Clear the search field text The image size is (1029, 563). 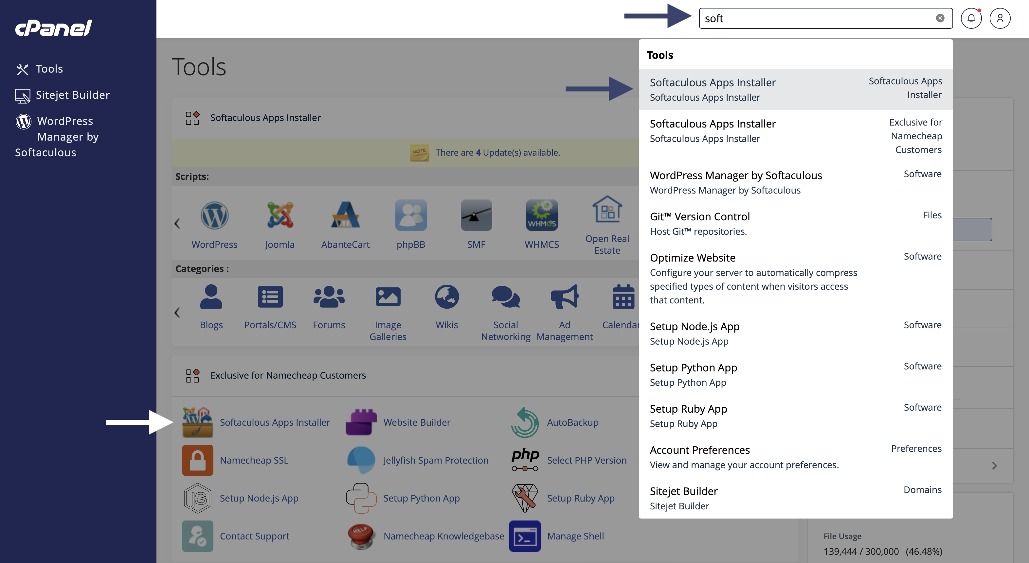(x=940, y=18)
